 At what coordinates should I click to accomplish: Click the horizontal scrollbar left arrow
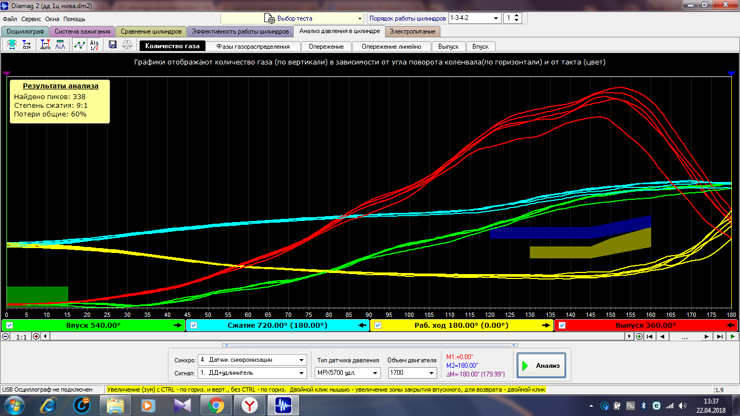pos(45,336)
